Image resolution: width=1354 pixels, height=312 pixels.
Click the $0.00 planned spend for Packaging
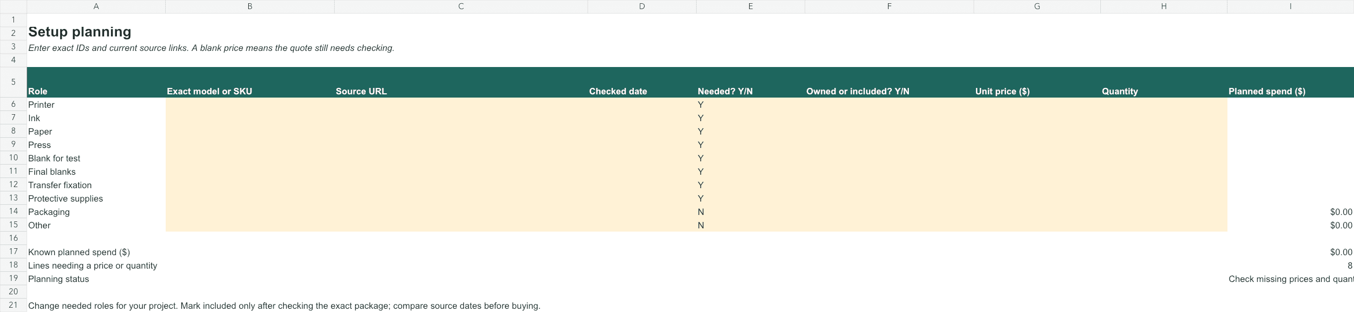(x=1341, y=212)
